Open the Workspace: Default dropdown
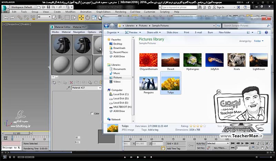The image size is (276, 161). (23, 7)
